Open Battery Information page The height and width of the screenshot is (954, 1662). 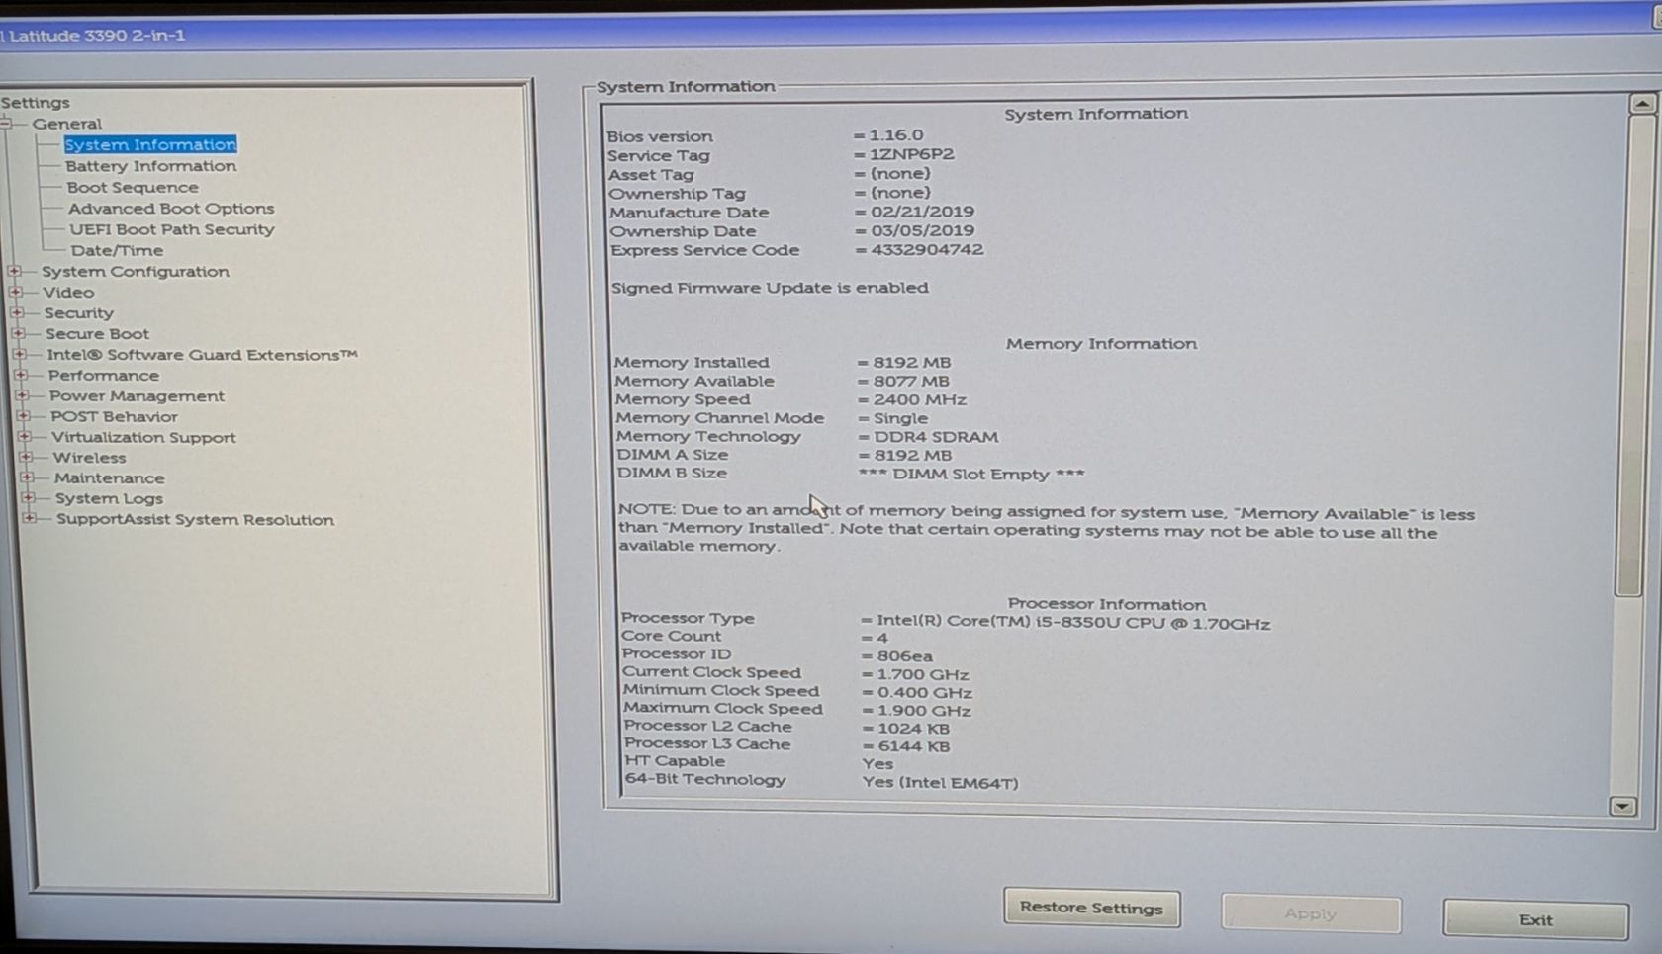[151, 166]
